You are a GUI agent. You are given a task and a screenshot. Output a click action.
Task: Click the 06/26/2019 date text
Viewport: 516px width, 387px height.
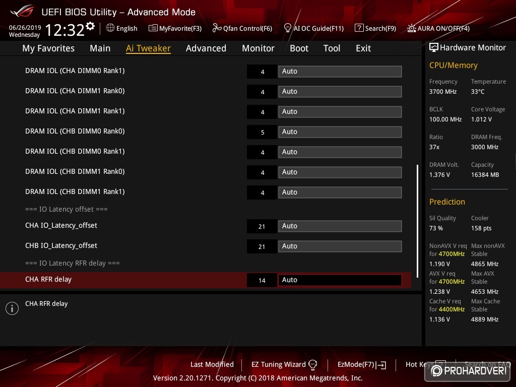coord(25,27)
